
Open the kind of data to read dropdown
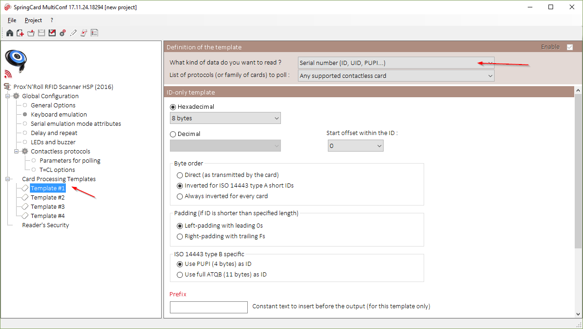click(x=396, y=63)
